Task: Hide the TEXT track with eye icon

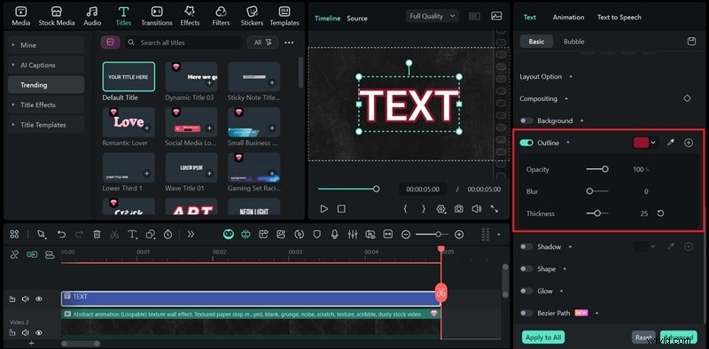Action: [39, 299]
